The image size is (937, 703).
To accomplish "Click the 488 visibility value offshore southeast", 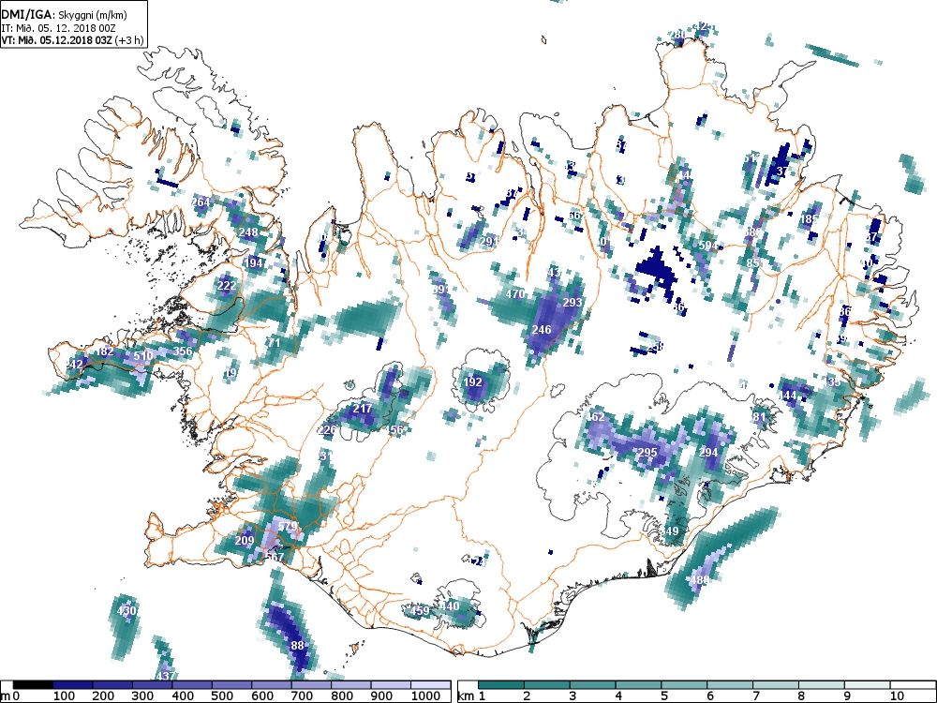I will [x=700, y=580].
